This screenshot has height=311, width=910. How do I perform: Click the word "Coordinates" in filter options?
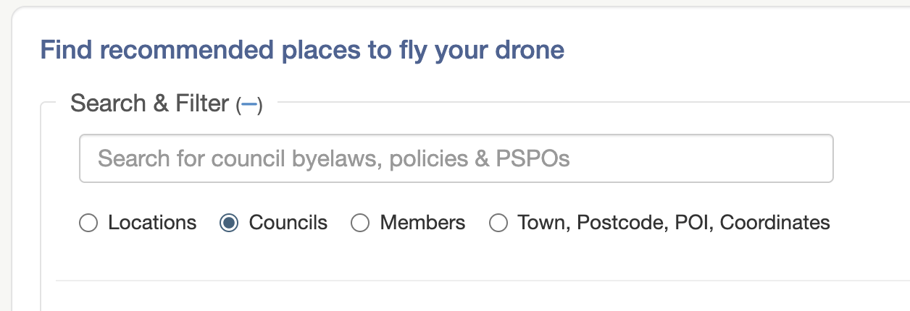click(x=775, y=223)
